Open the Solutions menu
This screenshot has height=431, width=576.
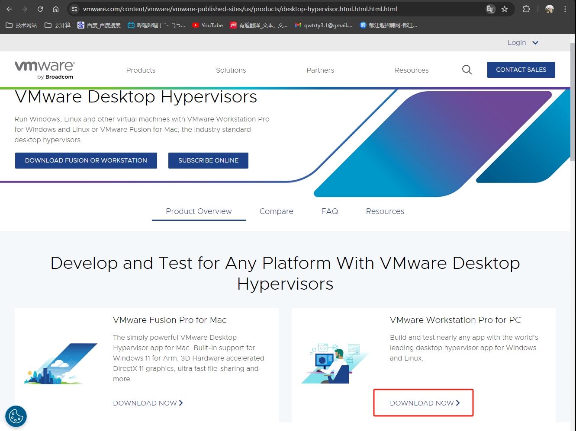tap(231, 70)
